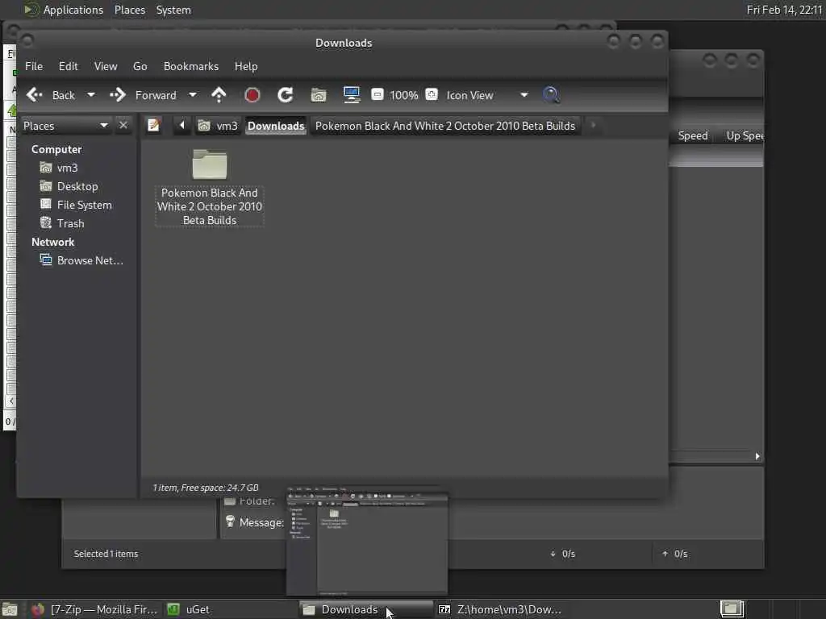Zoom out with the minus icon
Screen dimensions: 826x619
click(378, 95)
